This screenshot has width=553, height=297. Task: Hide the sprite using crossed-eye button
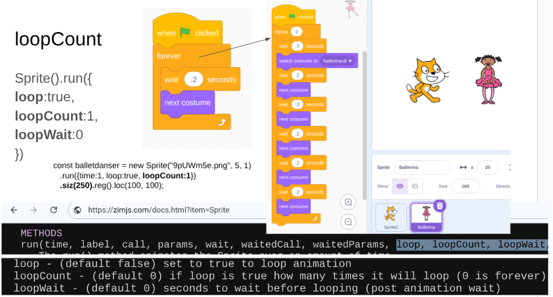click(415, 186)
